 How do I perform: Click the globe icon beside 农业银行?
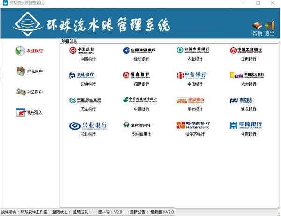20,51
